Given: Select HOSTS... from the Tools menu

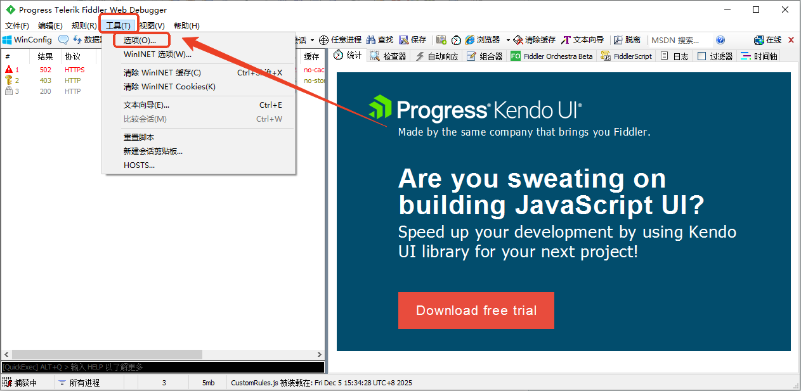Looking at the screenshot, I should tap(139, 165).
